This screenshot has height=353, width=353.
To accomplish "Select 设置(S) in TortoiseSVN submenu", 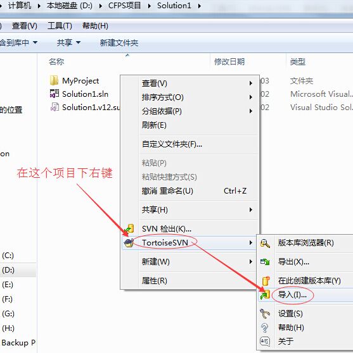I will (x=305, y=314).
